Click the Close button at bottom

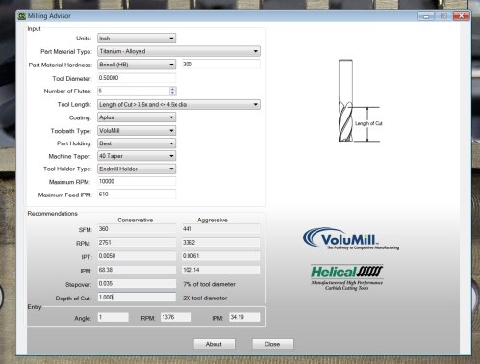point(272,344)
